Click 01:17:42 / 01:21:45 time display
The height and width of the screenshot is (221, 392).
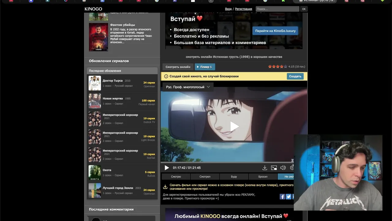pyautogui.click(x=187, y=168)
